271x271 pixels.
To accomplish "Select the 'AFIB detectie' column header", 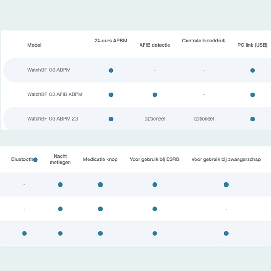I will pos(154,45).
